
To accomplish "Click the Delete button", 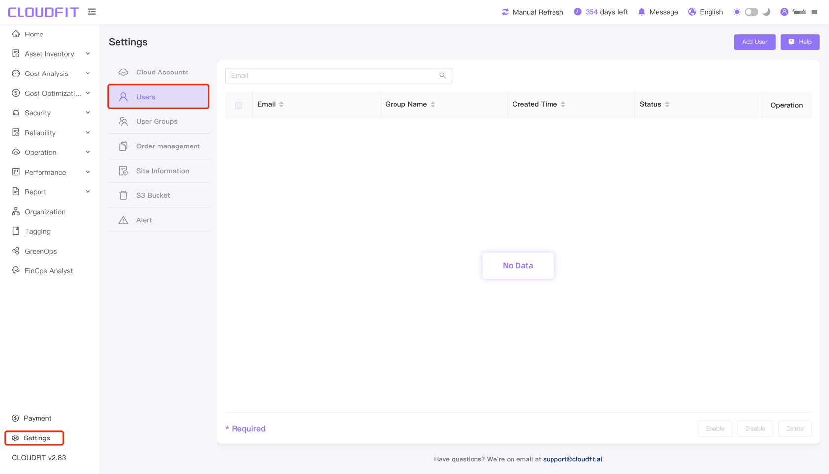I will coord(795,429).
